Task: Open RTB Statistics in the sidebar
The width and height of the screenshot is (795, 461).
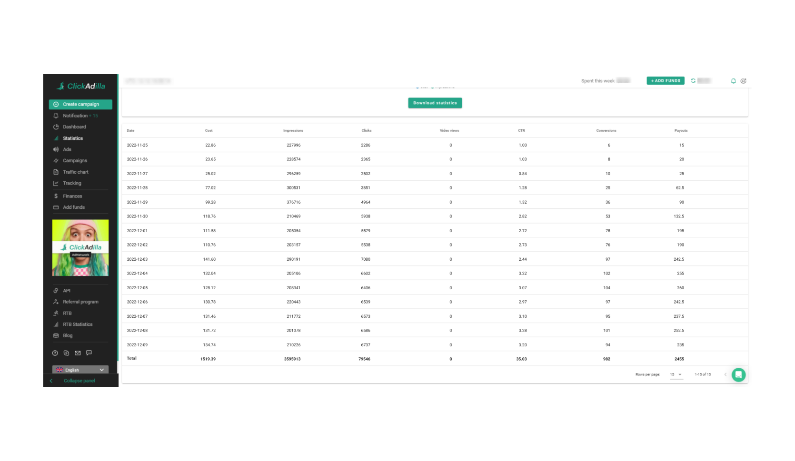Action: coord(78,324)
